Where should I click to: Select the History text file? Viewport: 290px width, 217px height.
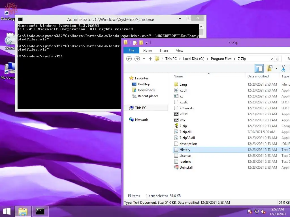coord(231,150)
